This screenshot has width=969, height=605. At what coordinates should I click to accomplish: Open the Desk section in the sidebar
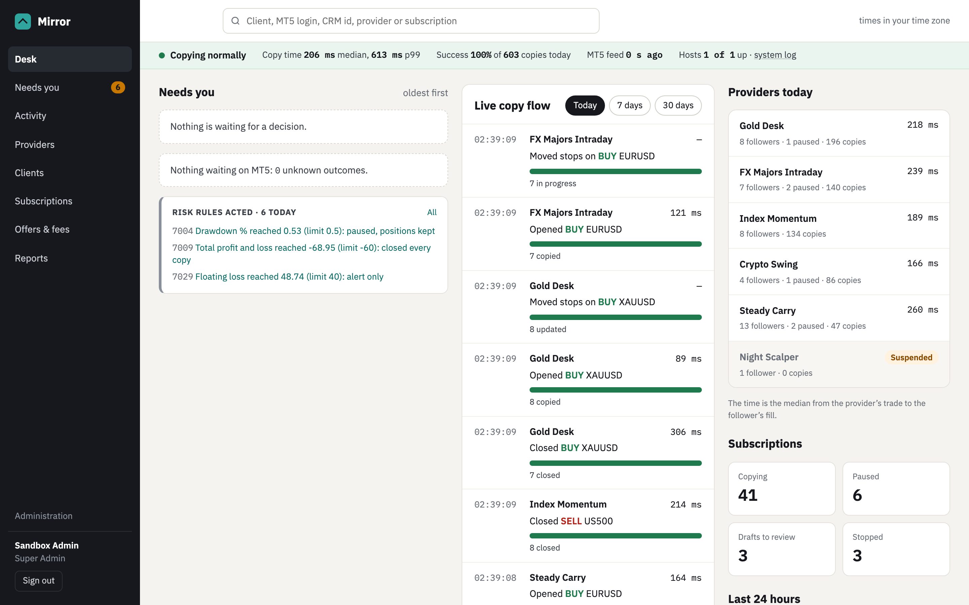(70, 59)
